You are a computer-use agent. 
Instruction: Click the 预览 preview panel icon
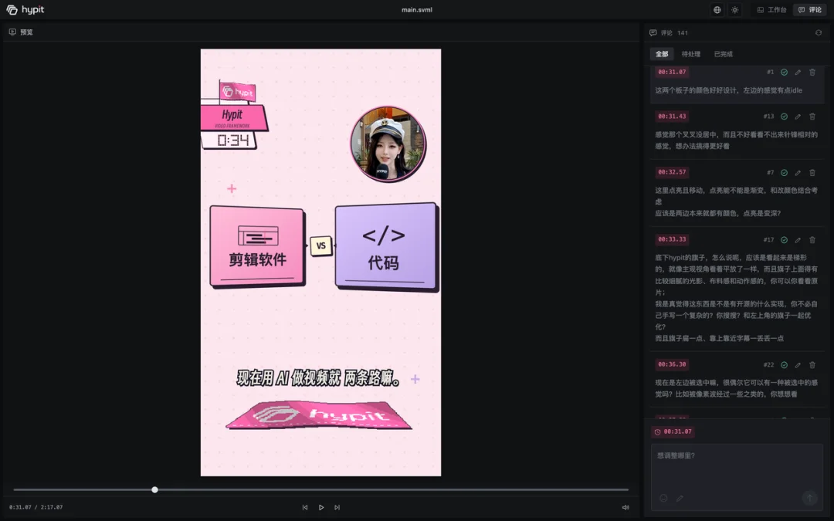(12, 32)
